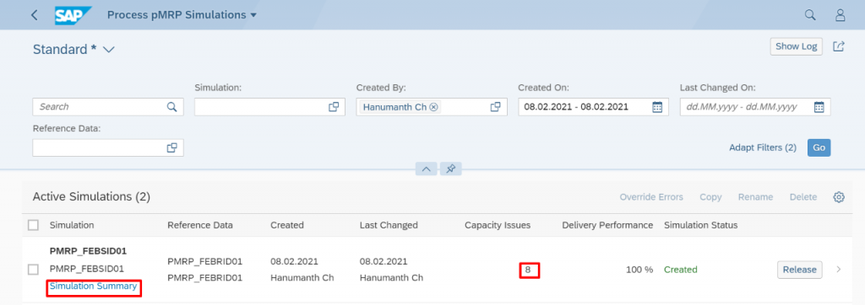
Task: Click the Go button
Action: pyautogui.click(x=819, y=147)
